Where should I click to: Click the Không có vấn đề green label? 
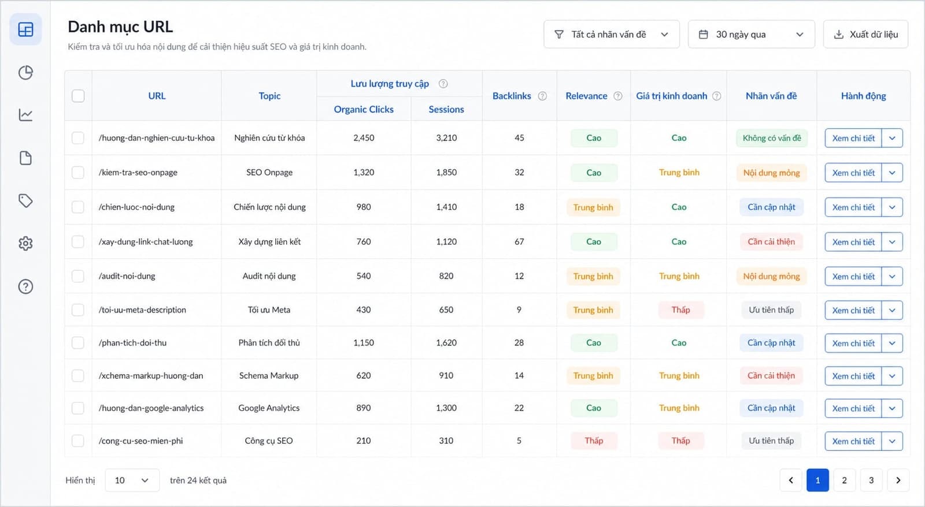(772, 138)
